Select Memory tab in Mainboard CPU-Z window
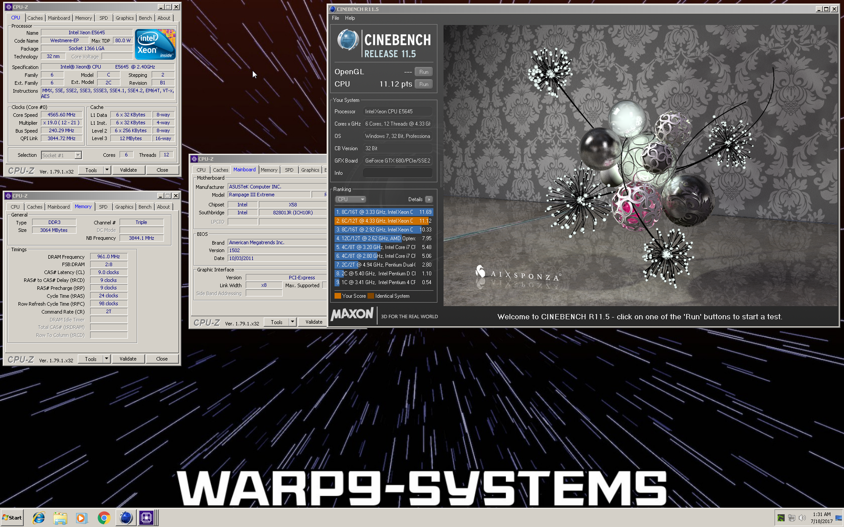Image resolution: width=844 pixels, height=527 pixels. [269, 170]
